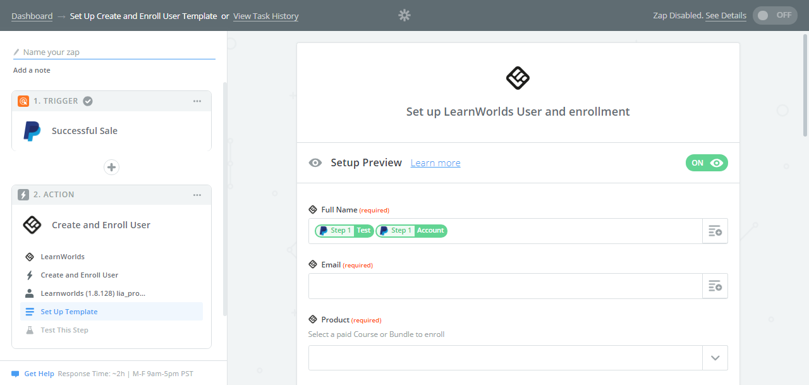Open the Learnworlds (1.8.128) account substep
Screen dimensions: 809x385
click(x=111, y=293)
